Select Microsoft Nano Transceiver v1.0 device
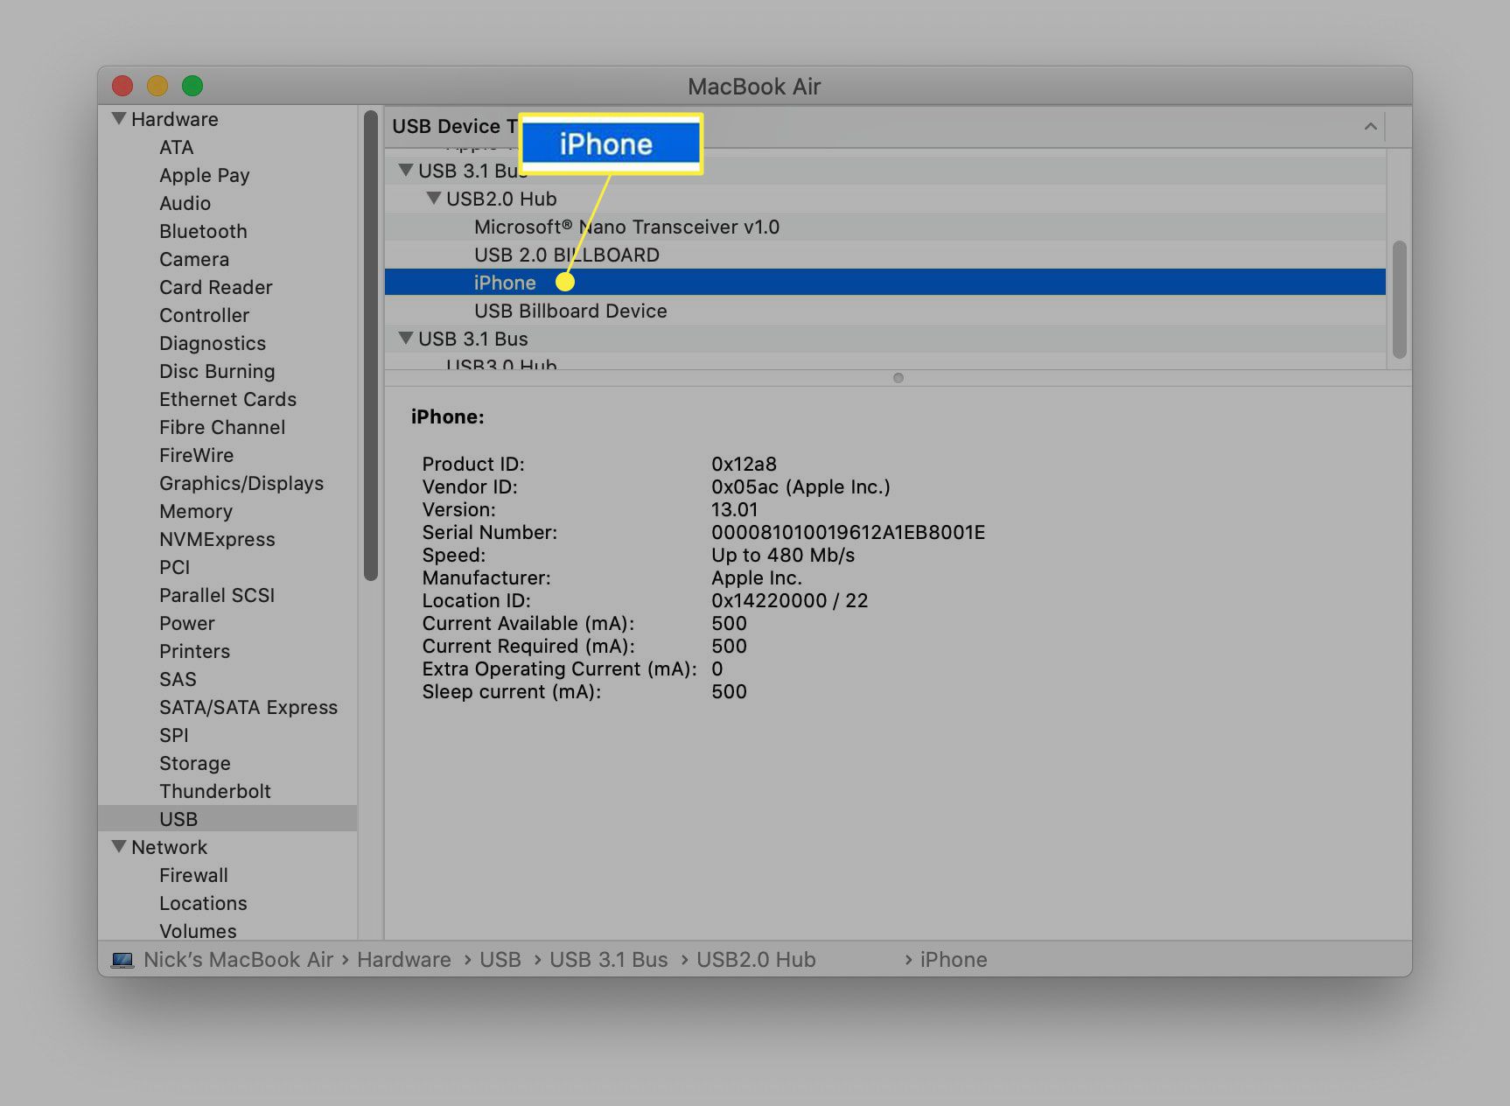The height and width of the screenshot is (1106, 1510). (885, 227)
